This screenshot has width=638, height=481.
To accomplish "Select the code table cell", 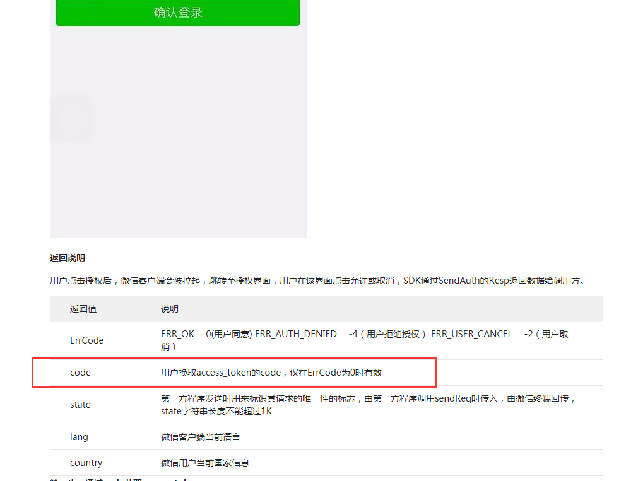I will tap(80, 373).
